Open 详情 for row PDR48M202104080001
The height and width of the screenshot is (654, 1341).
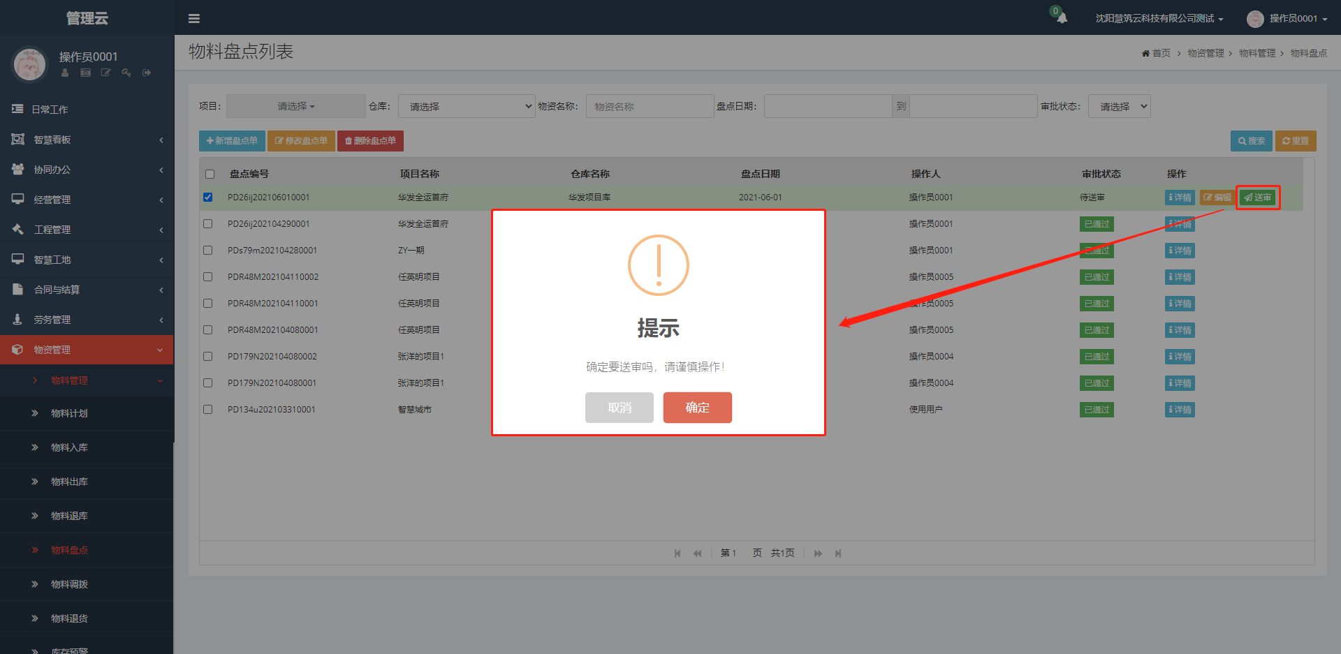pyautogui.click(x=1180, y=330)
